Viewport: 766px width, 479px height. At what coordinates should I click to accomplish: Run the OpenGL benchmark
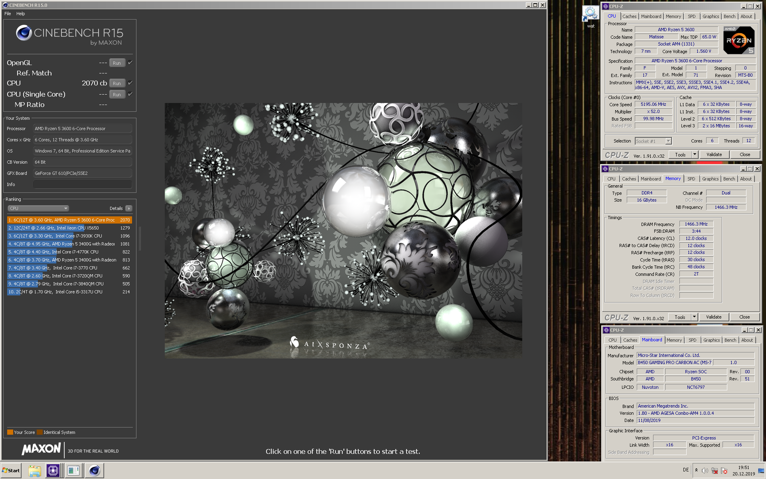(117, 63)
